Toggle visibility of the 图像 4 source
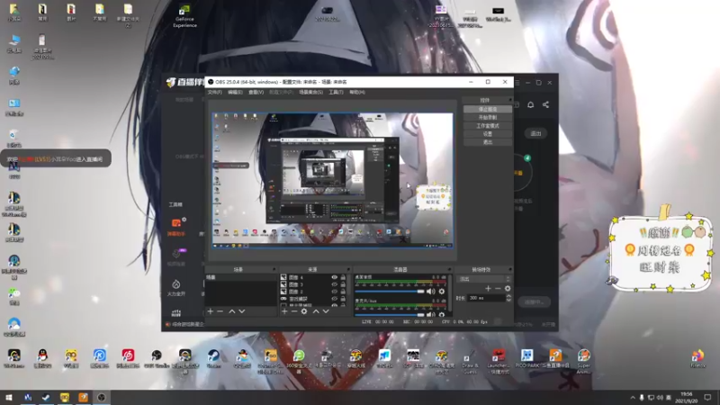This screenshot has width=720, height=405. pos(334,277)
